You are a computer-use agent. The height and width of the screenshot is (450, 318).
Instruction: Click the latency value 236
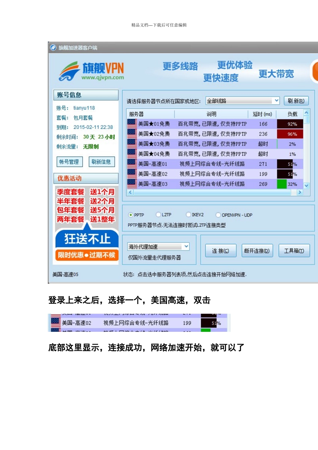tap(263, 134)
